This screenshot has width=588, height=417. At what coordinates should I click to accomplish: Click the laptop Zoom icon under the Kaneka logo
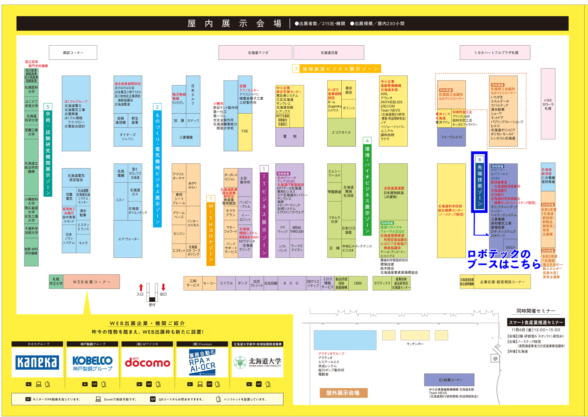[x=39, y=384]
